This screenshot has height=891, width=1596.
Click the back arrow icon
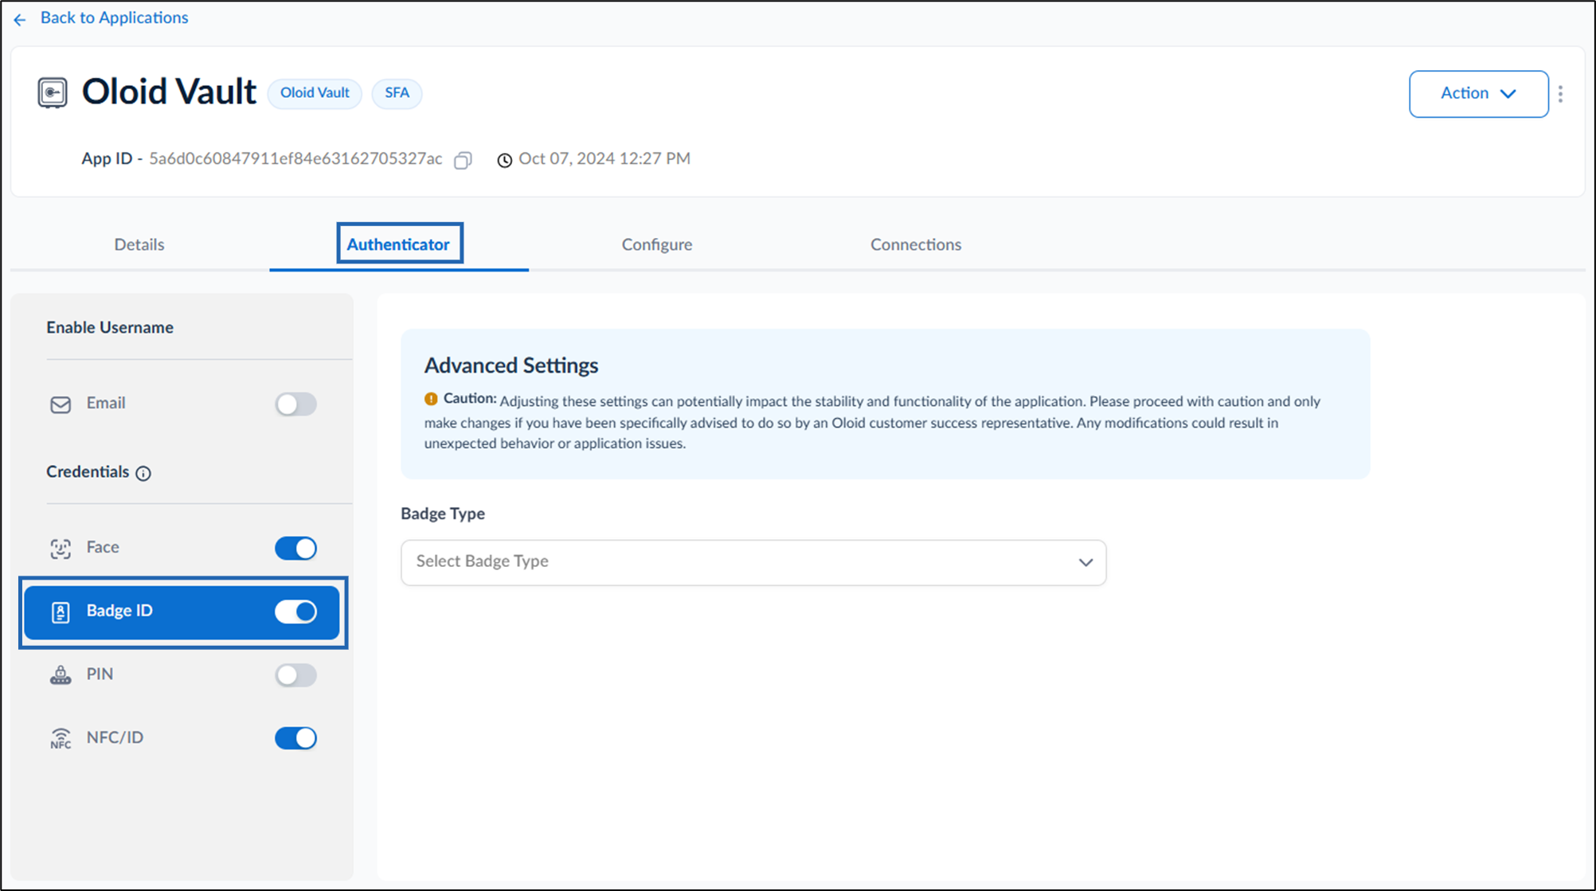(x=20, y=19)
